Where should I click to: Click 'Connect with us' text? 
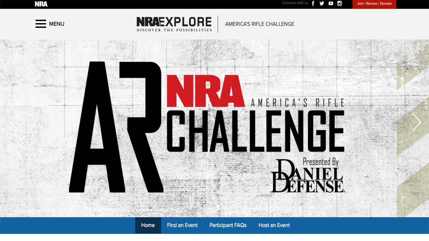click(x=295, y=3)
